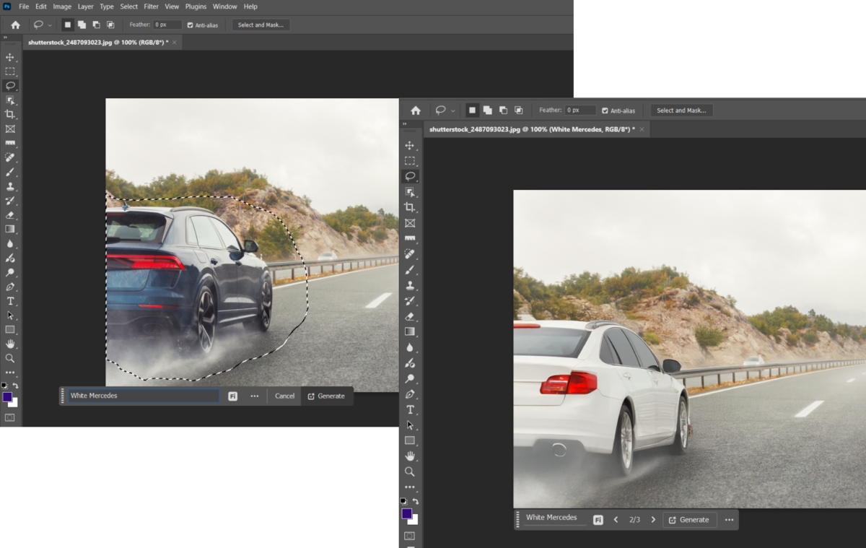Image resolution: width=866 pixels, height=548 pixels.
Task: Choose Intersect with selection in front window
Action: [519, 110]
